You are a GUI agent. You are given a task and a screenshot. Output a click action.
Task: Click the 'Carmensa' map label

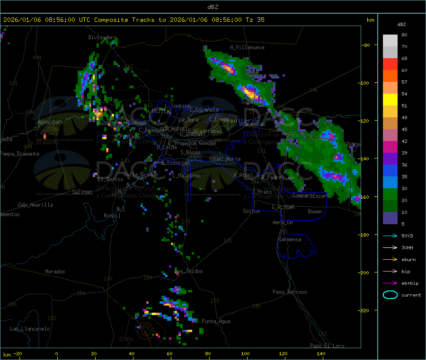(290, 239)
